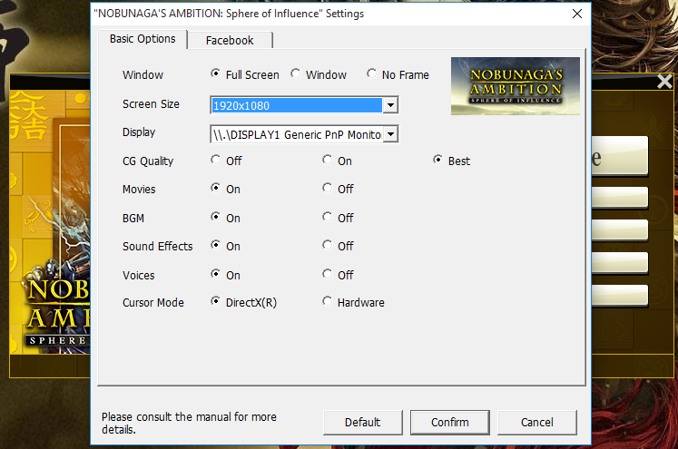This screenshot has height=449, width=678.
Task: Click the topmost launcher button behind dialog
Action: 620,156
